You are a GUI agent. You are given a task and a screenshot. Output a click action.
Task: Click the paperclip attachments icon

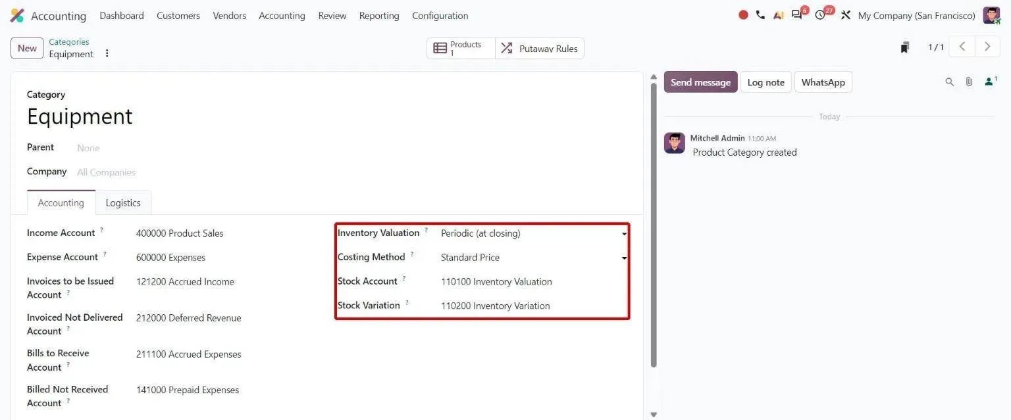click(x=969, y=82)
